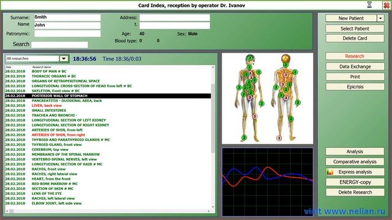The height and width of the screenshot is (220, 392).
Task: Select 'THYROID AND PARATHYROID GLANDS # MC' row
Action: coord(108,140)
